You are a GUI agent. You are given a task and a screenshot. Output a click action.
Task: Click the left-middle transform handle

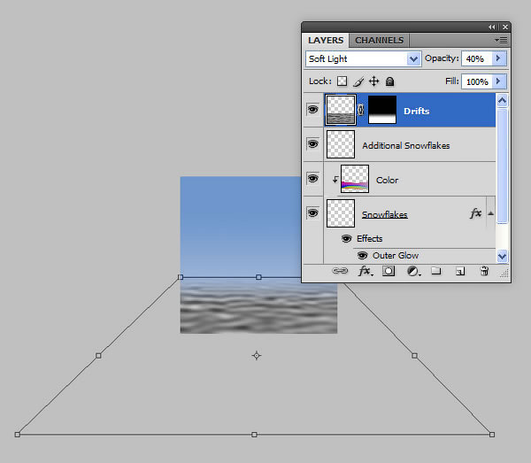pyautogui.click(x=98, y=356)
